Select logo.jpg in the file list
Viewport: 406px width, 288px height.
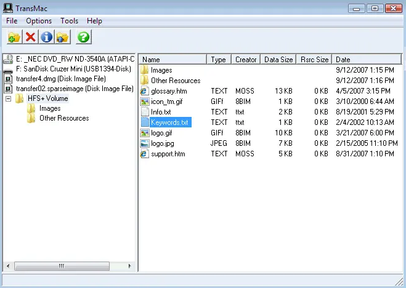(161, 143)
